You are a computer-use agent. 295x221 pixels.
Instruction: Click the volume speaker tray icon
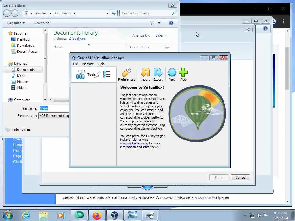[259, 216]
